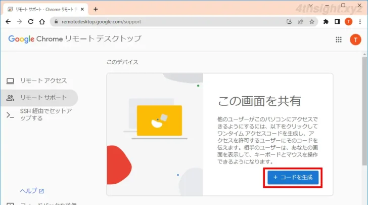Screen dimensions: 368x205
Task: Click the padlock site info icon
Action: [x=56, y=22]
